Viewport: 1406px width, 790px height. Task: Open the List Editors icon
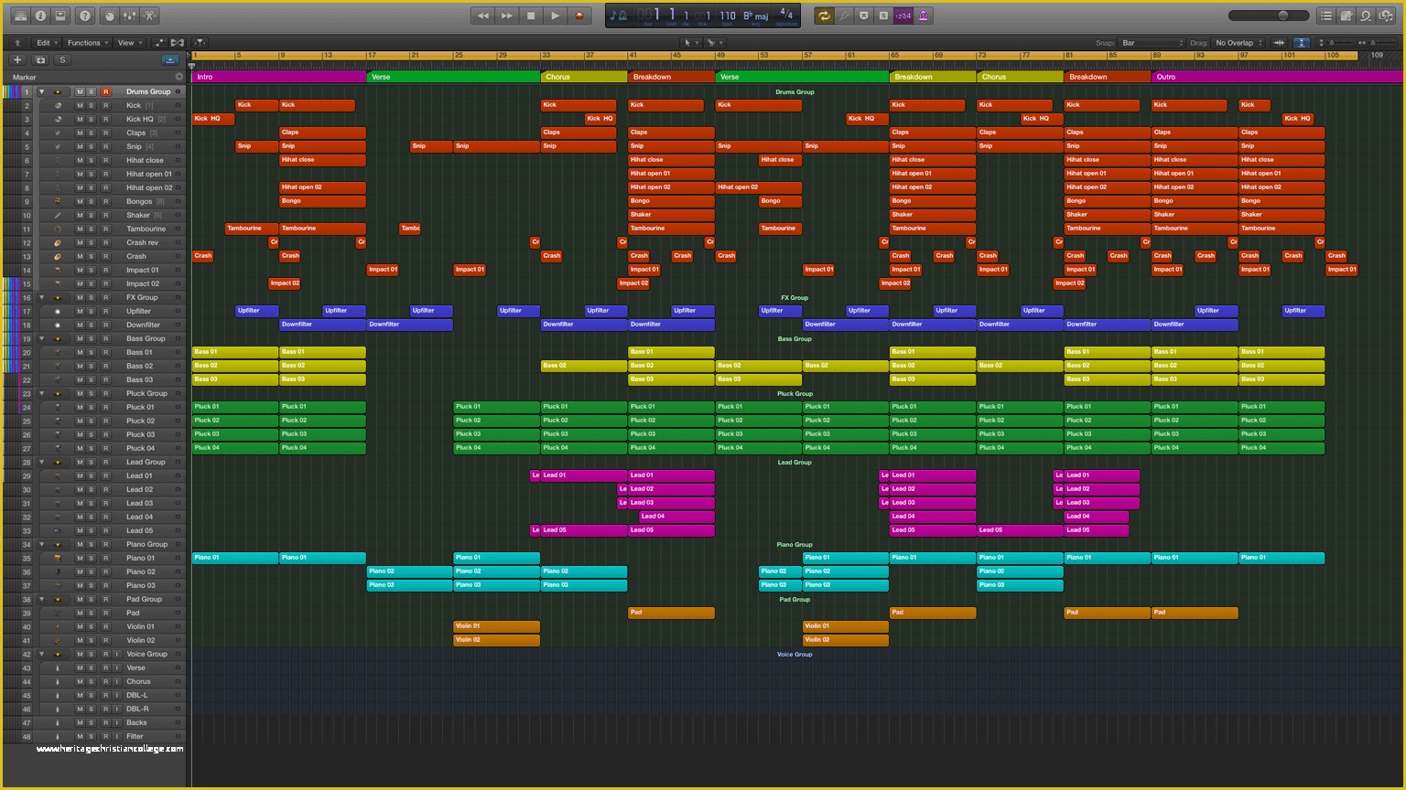pyautogui.click(x=1326, y=16)
